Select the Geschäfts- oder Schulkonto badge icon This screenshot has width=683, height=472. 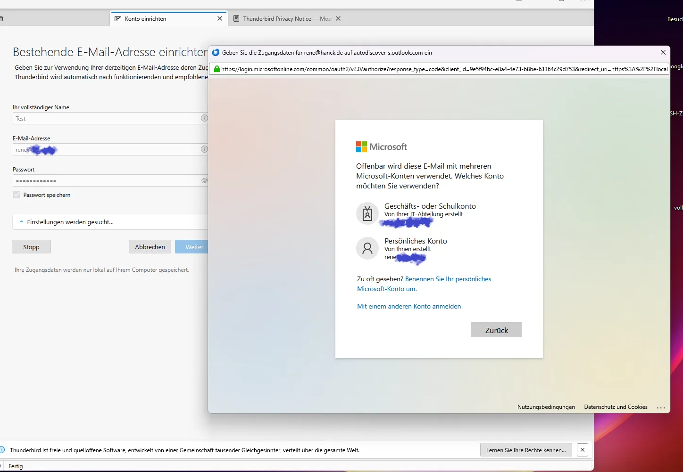[367, 213]
